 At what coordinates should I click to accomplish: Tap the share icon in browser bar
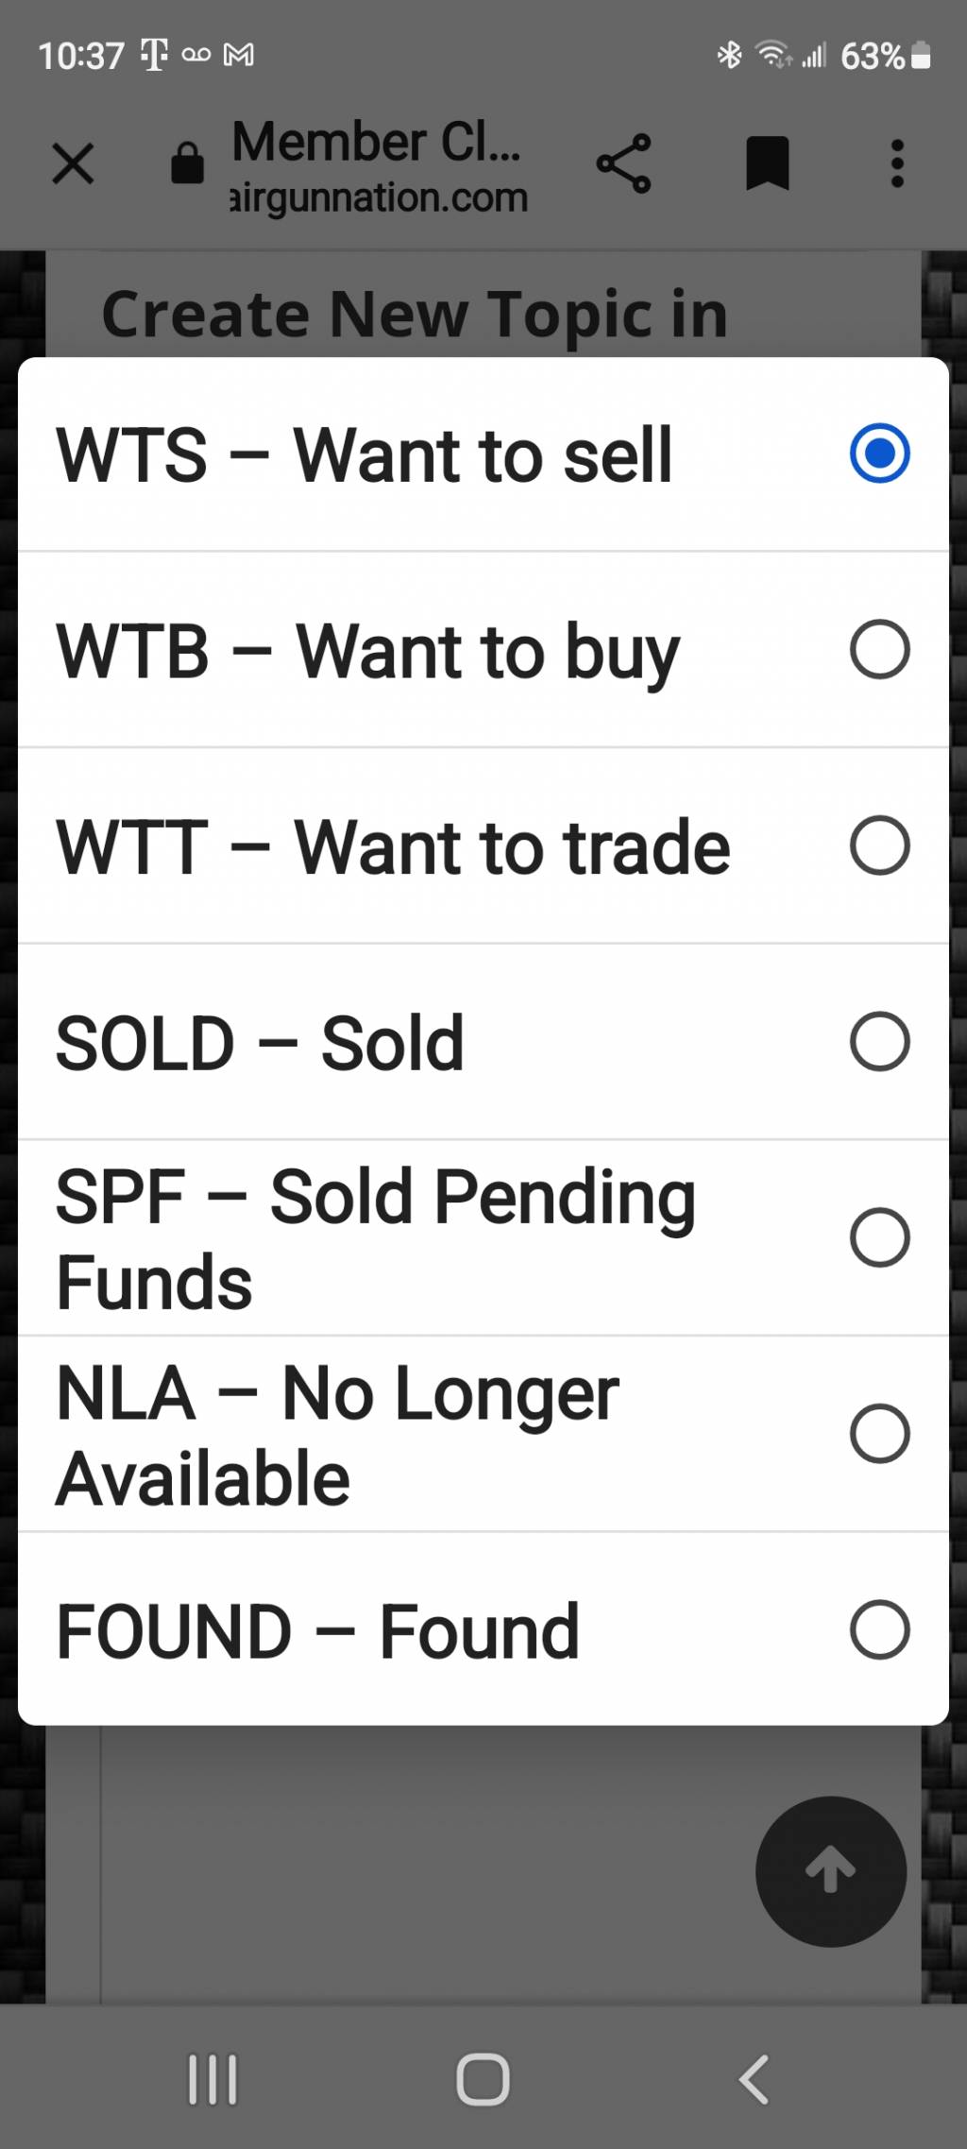click(623, 163)
